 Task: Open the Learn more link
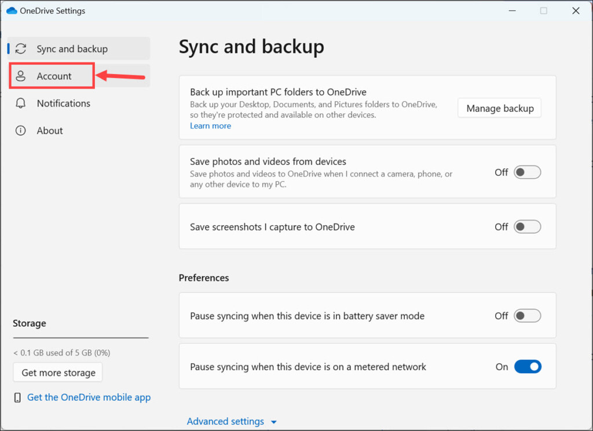tap(210, 126)
